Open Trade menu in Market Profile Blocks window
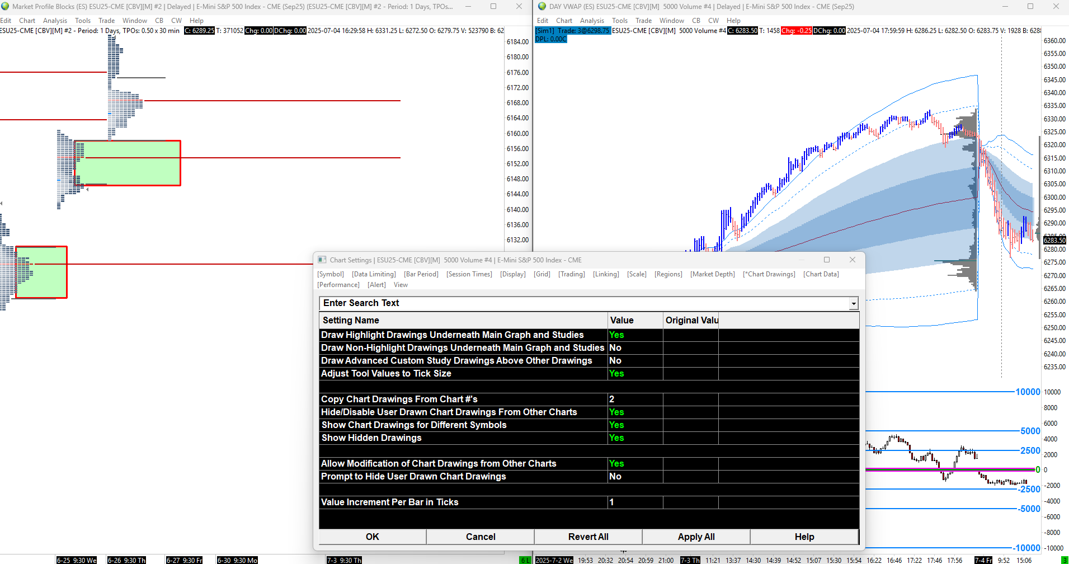Viewport: 1069px width, 564px height. [x=106, y=21]
